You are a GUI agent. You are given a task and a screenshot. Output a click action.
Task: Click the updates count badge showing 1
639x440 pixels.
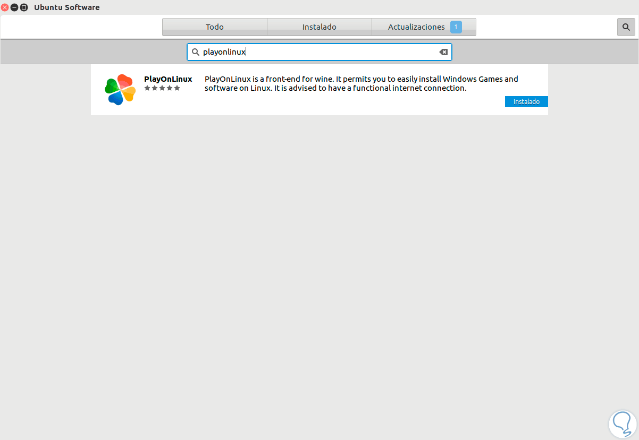coord(456,27)
